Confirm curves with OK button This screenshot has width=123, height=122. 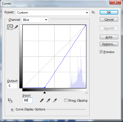[109, 12]
